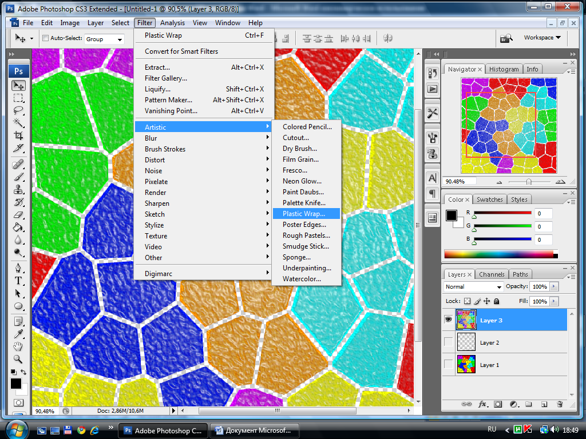The image size is (586, 439).
Task: Expand the Digimarc submenu
Action: coord(204,273)
